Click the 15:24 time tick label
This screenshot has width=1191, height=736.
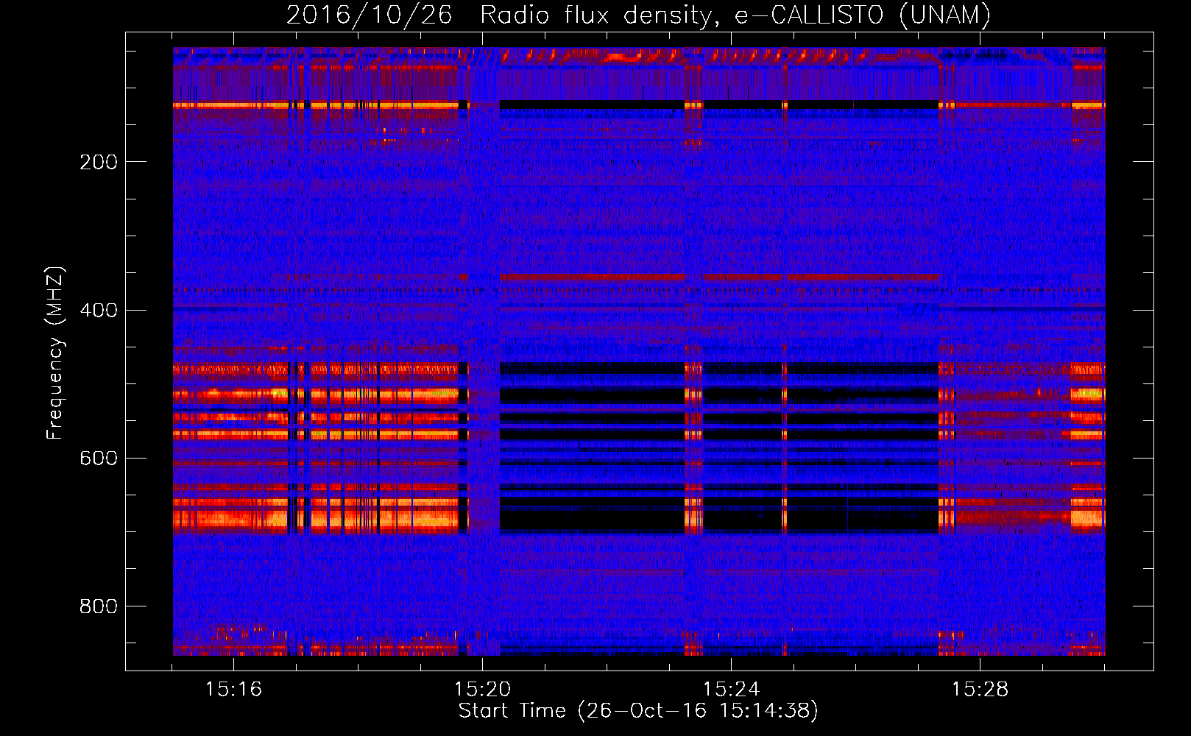(x=731, y=690)
